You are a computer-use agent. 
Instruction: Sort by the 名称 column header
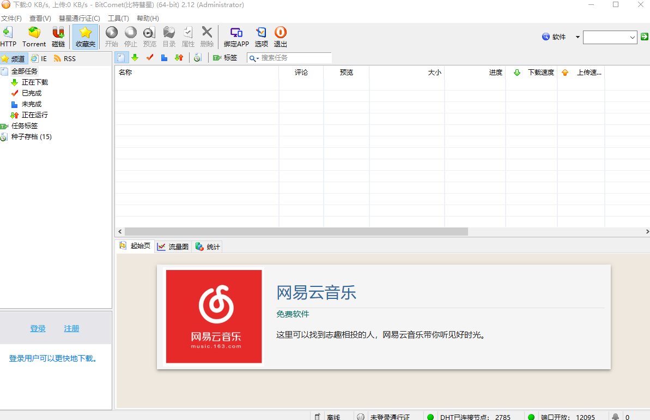[x=197, y=72]
